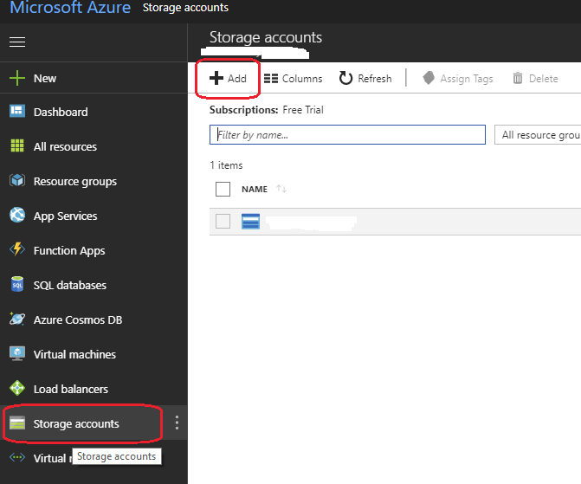This screenshot has height=484, width=581.
Task: Open App Services menu item
Action: (x=66, y=216)
